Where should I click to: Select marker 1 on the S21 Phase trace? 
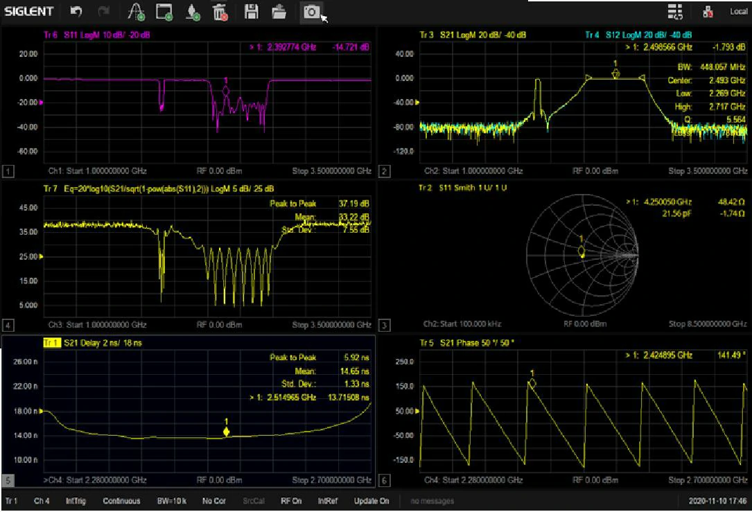pos(532,383)
